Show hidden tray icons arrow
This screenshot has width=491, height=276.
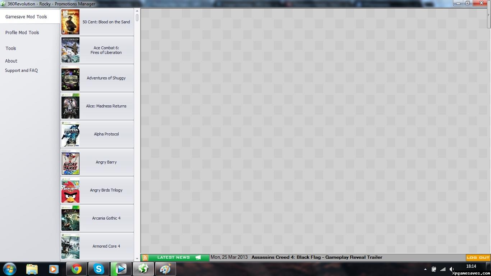coord(426,269)
